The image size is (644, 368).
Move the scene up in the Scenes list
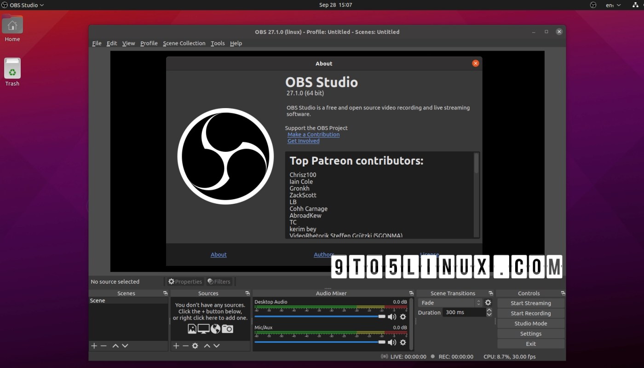[115, 346]
